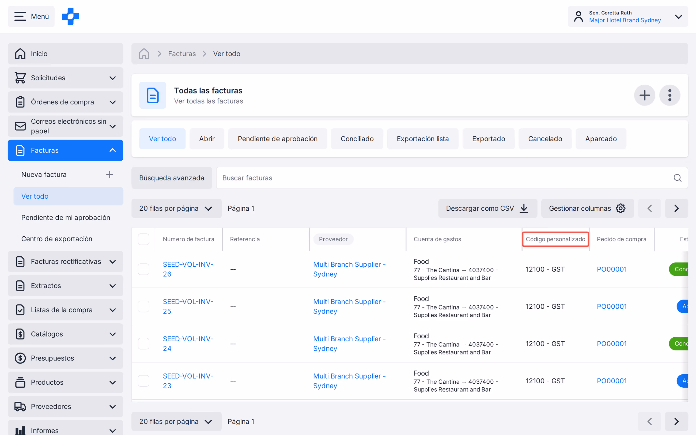Screen dimensions: 696x435
Task: Click the search magnifier icon
Action: [x=677, y=178]
